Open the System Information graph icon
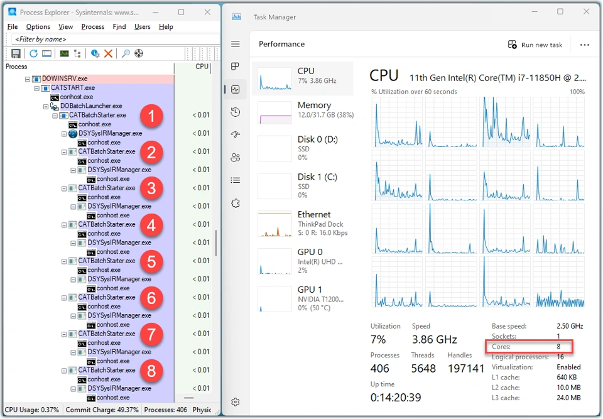 pyautogui.click(x=64, y=53)
